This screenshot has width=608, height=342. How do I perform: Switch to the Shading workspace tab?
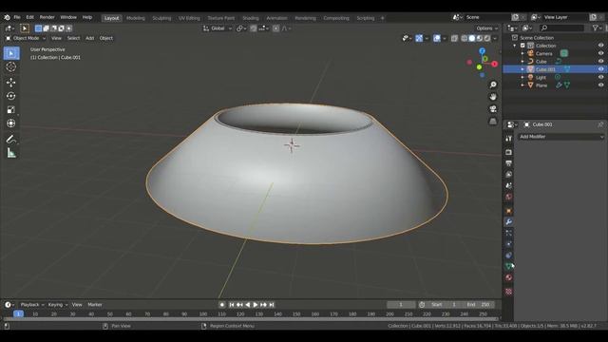tap(251, 18)
